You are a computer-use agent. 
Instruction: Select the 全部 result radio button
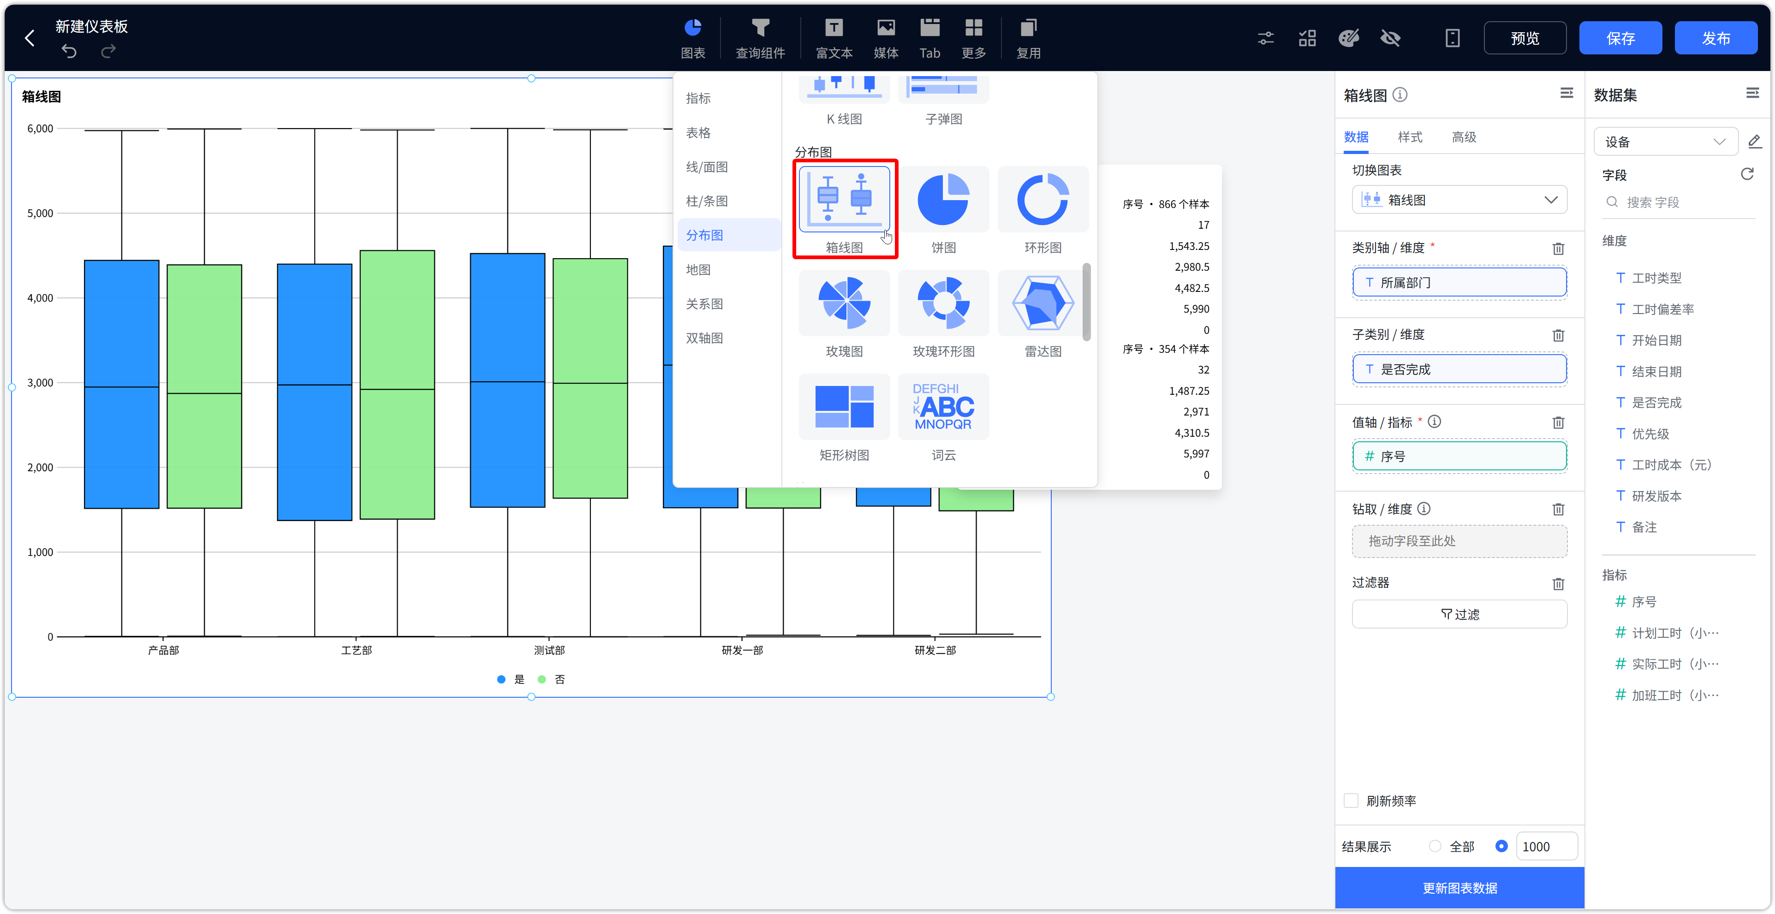click(1435, 846)
